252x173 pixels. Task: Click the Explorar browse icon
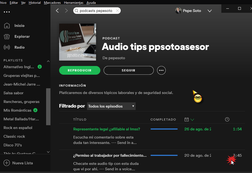[7, 37]
